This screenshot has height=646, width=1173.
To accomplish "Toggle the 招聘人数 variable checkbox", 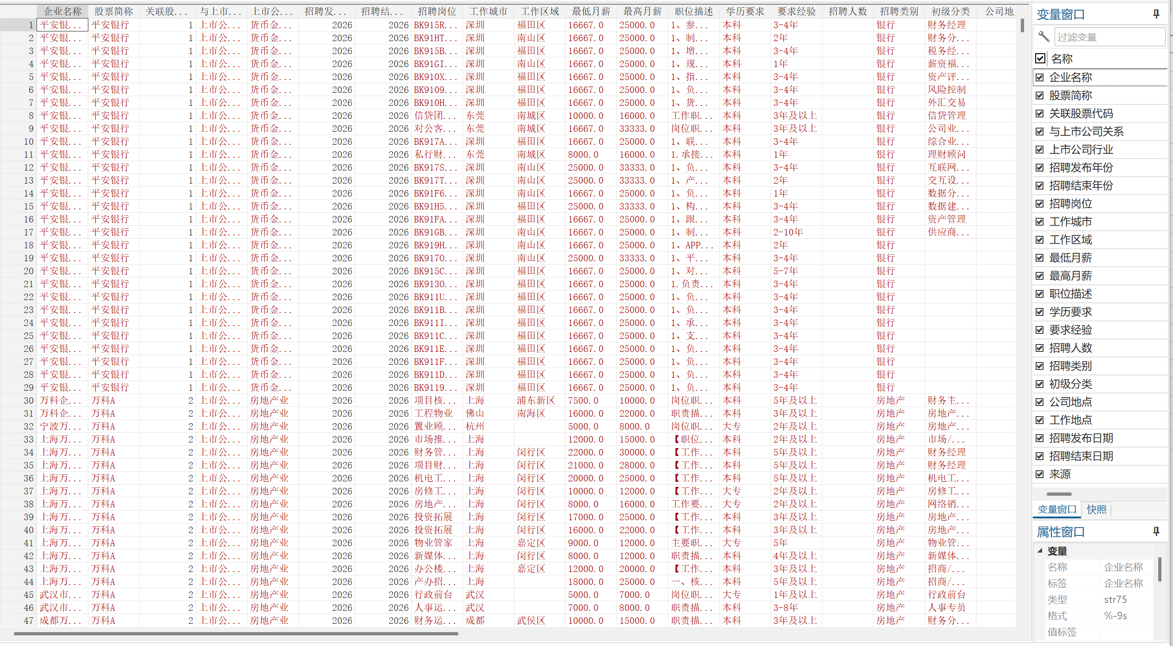I will tap(1040, 348).
